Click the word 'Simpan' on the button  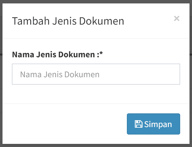click(x=158, y=124)
